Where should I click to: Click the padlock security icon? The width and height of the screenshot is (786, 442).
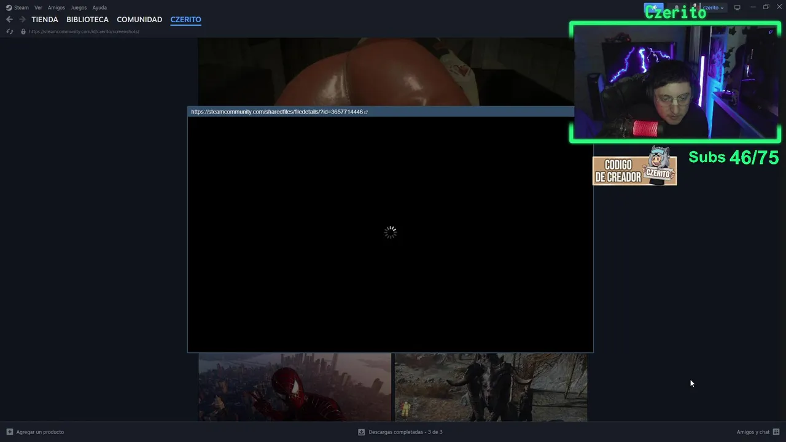coord(23,31)
